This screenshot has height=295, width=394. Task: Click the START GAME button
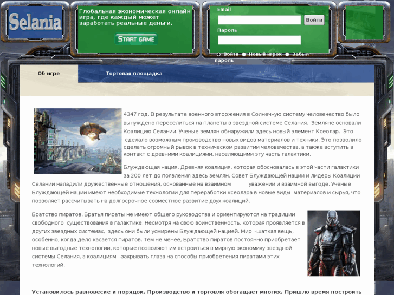pyautogui.click(x=136, y=39)
